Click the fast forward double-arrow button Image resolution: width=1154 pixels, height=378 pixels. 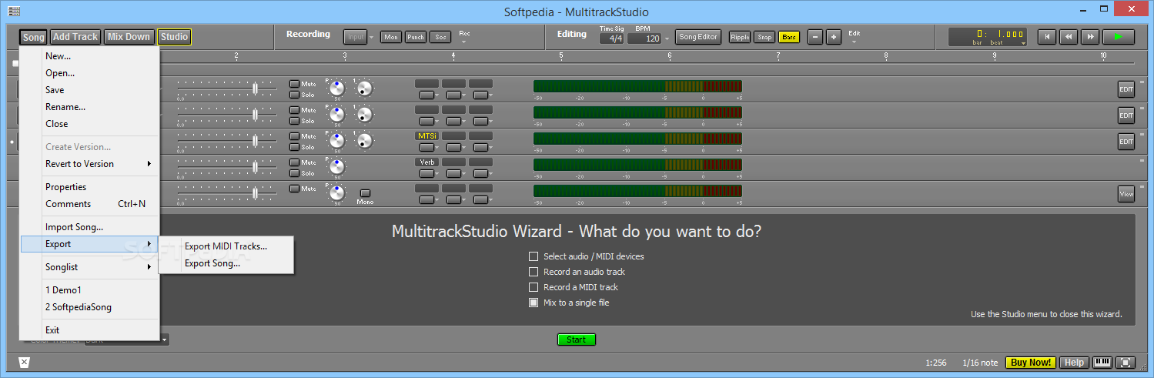(1089, 36)
